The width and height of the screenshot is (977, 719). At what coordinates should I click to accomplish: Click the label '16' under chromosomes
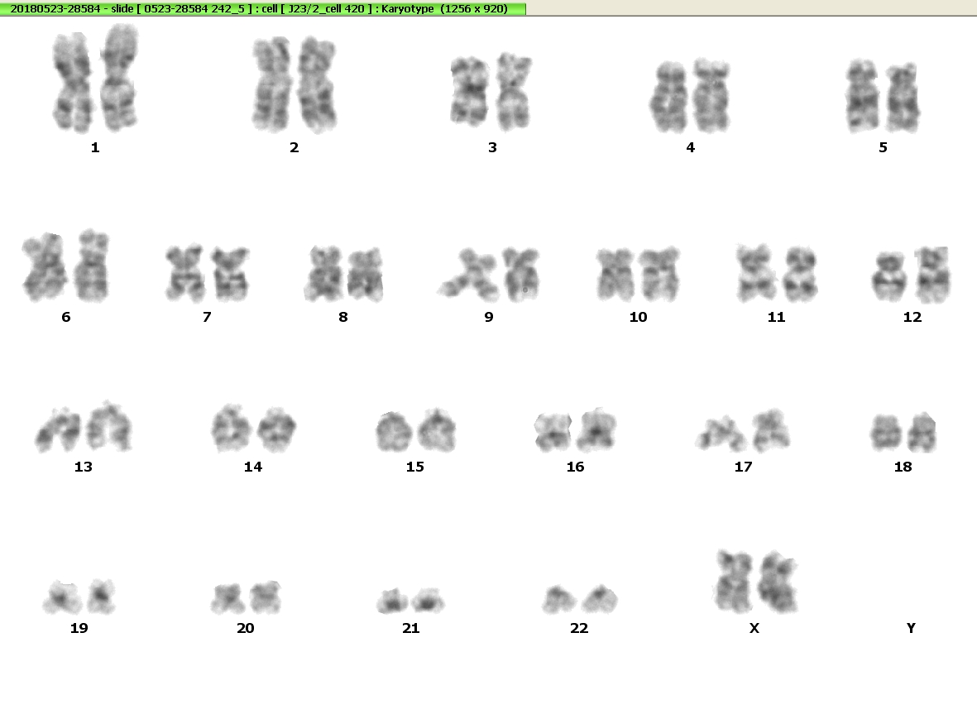(x=575, y=467)
